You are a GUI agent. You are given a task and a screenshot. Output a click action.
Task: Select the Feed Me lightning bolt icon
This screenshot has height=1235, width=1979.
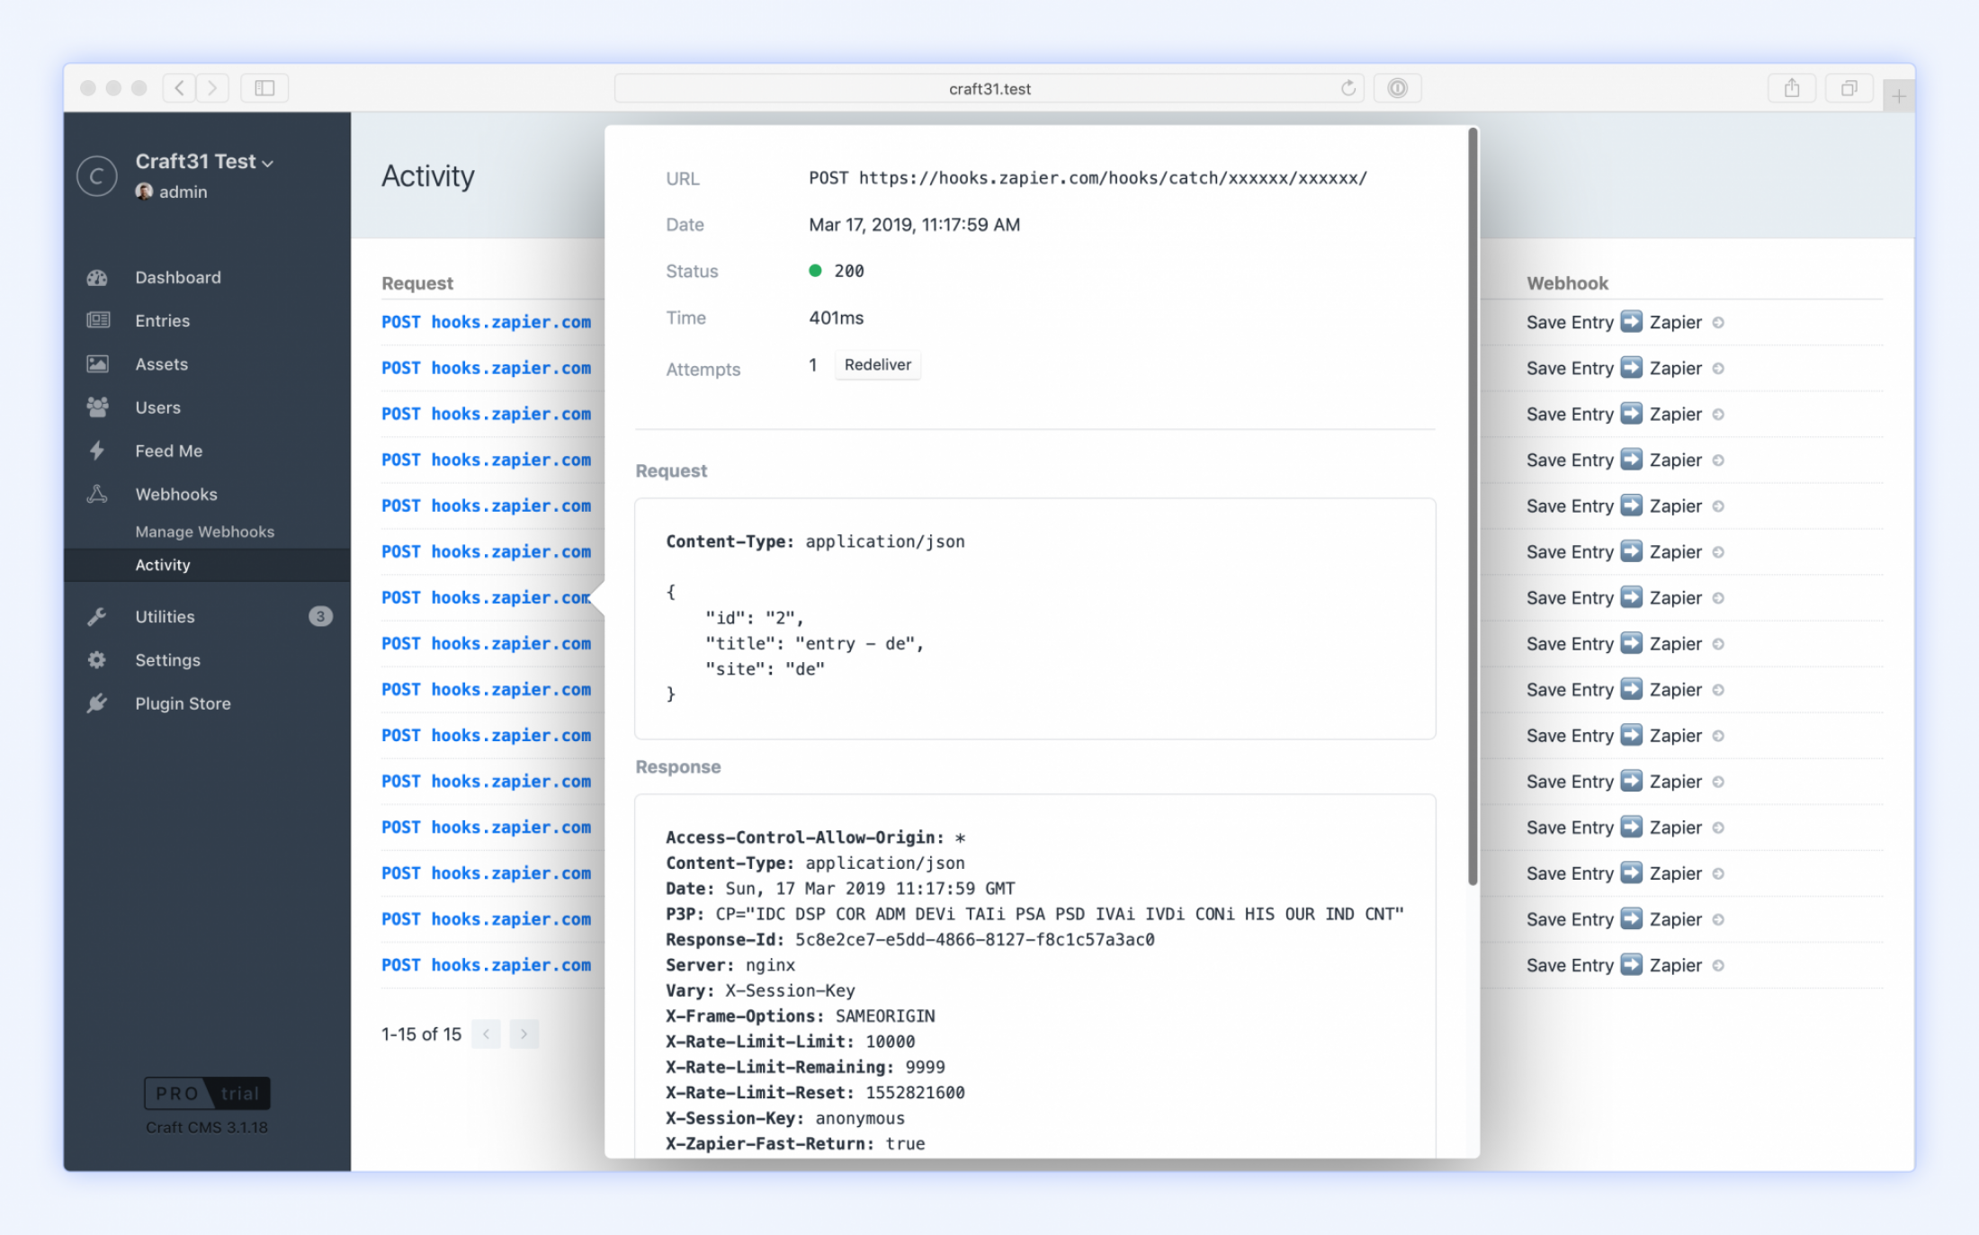[x=96, y=450]
